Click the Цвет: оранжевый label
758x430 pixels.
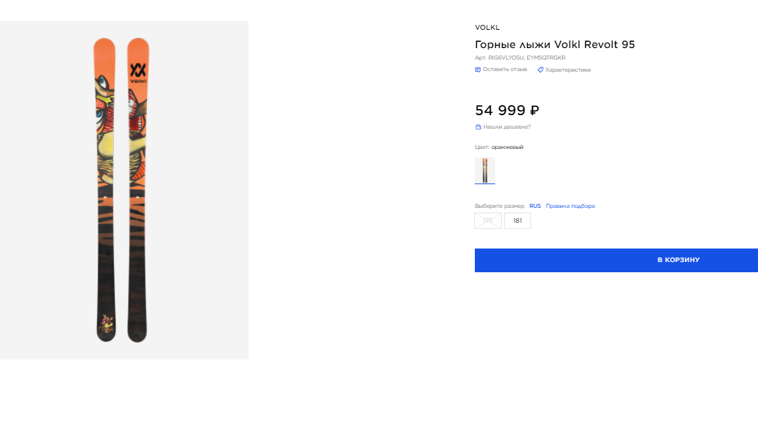click(x=499, y=147)
